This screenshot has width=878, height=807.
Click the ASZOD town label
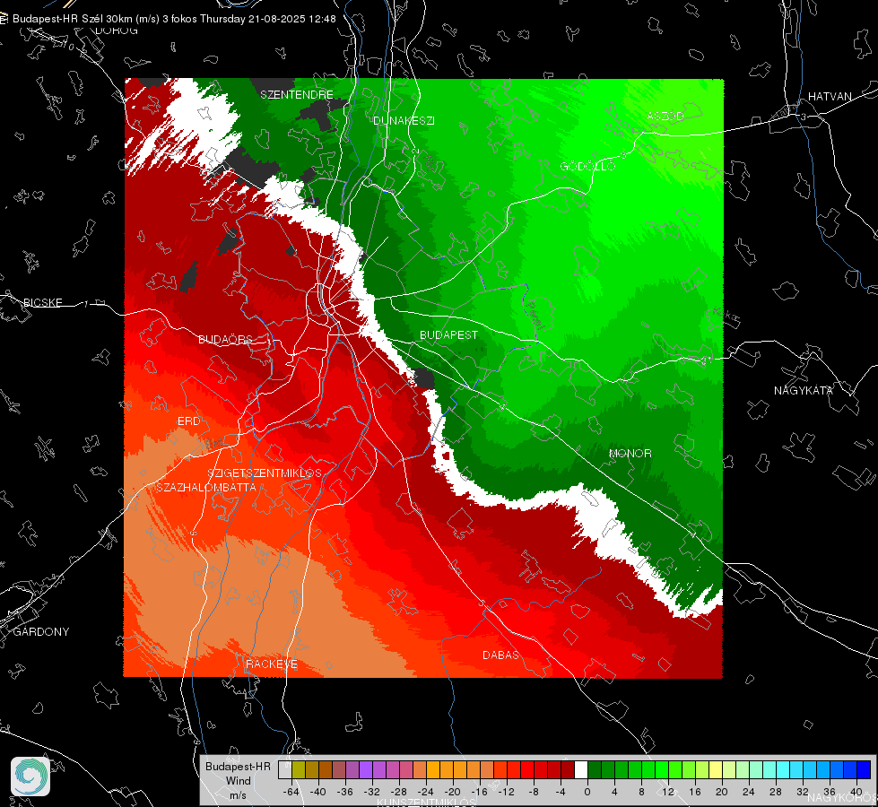(x=665, y=116)
